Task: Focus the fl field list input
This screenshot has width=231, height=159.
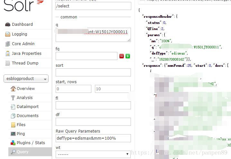Action: (x=93, y=105)
